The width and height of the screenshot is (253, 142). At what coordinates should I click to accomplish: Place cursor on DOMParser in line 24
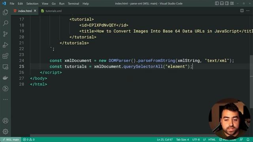pyautogui.click(x=119, y=60)
